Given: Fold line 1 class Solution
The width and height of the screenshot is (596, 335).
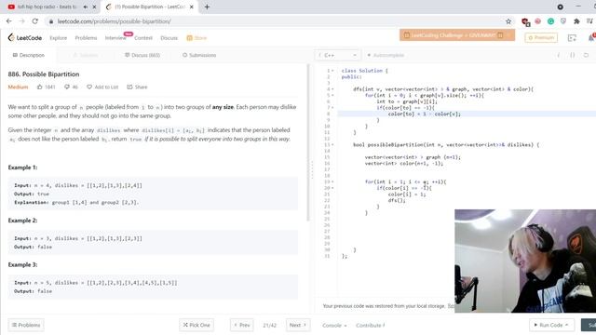Looking at the screenshot, I should 332,71.
